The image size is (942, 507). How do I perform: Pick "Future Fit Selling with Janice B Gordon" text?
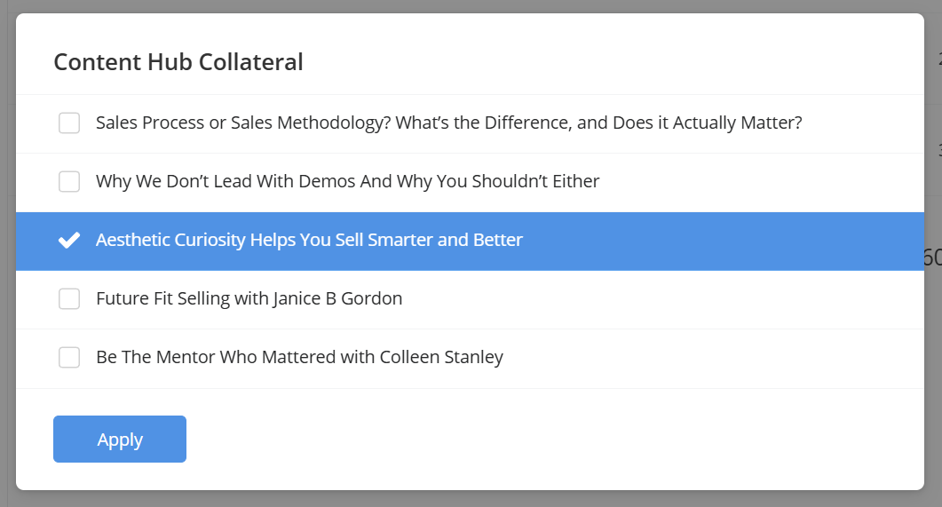pos(249,299)
